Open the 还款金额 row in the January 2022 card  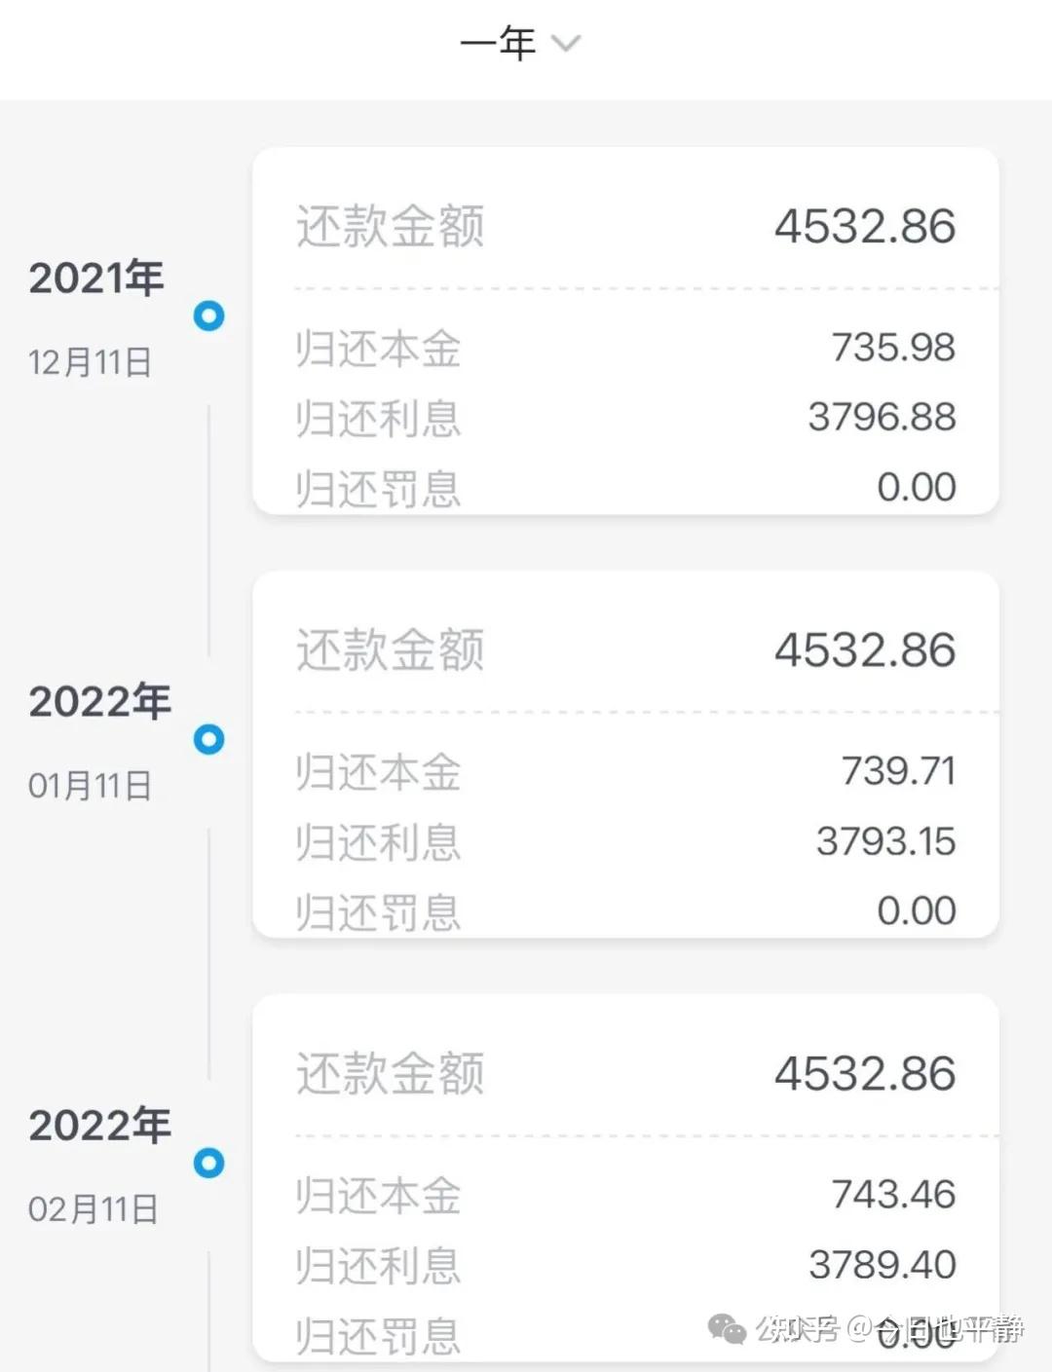coord(625,650)
